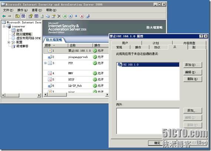Click the gray Forward arrow in the toolbar
The width and height of the screenshot is (211, 151).
(10, 16)
